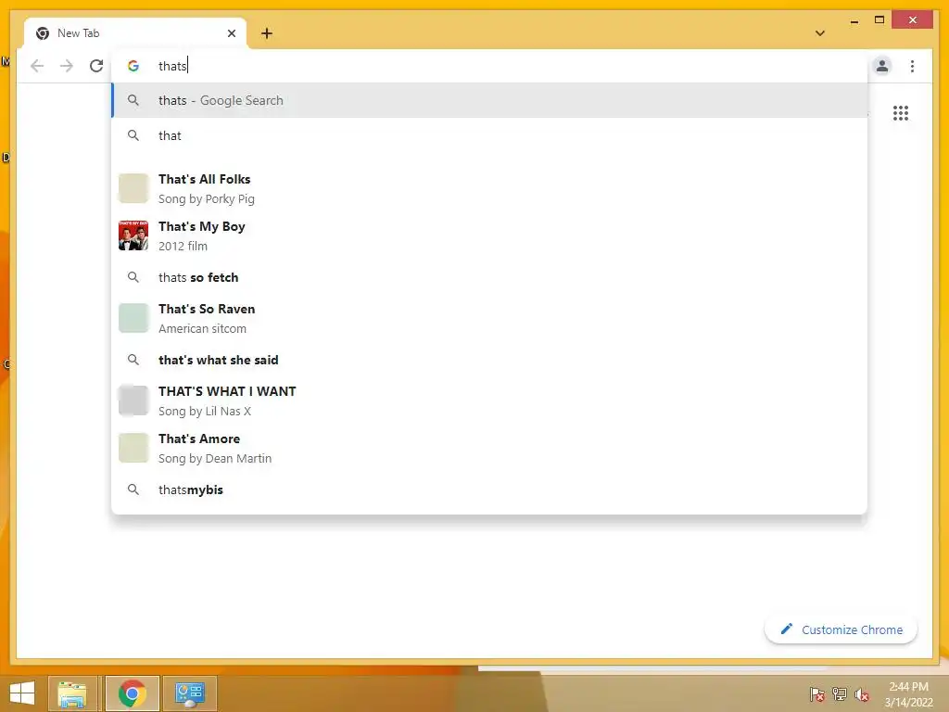This screenshot has height=712, width=949.
Task: Click the That's My Boy movie poster thumbnail
Action: (133, 235)
